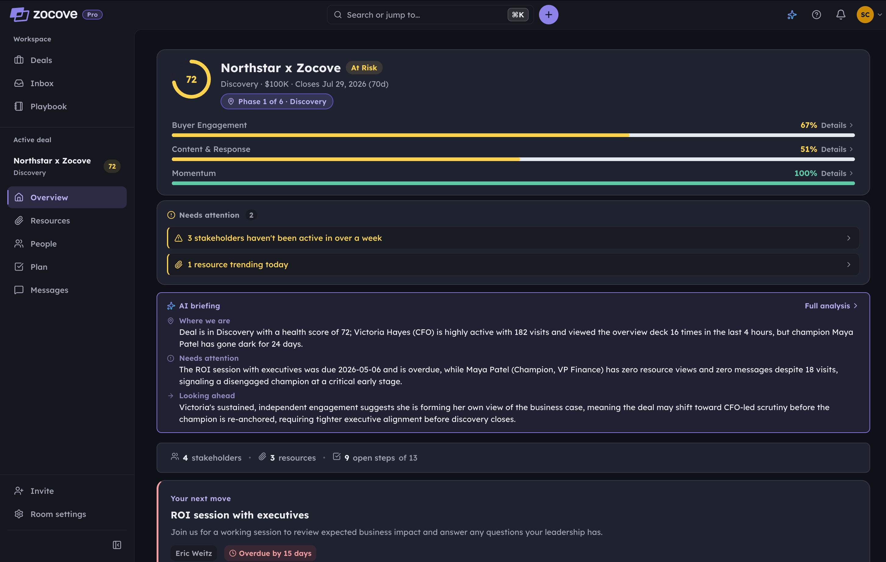Open the SC user avatar
The height and width of the screenshot is (562, 886).
coord(865,15)
